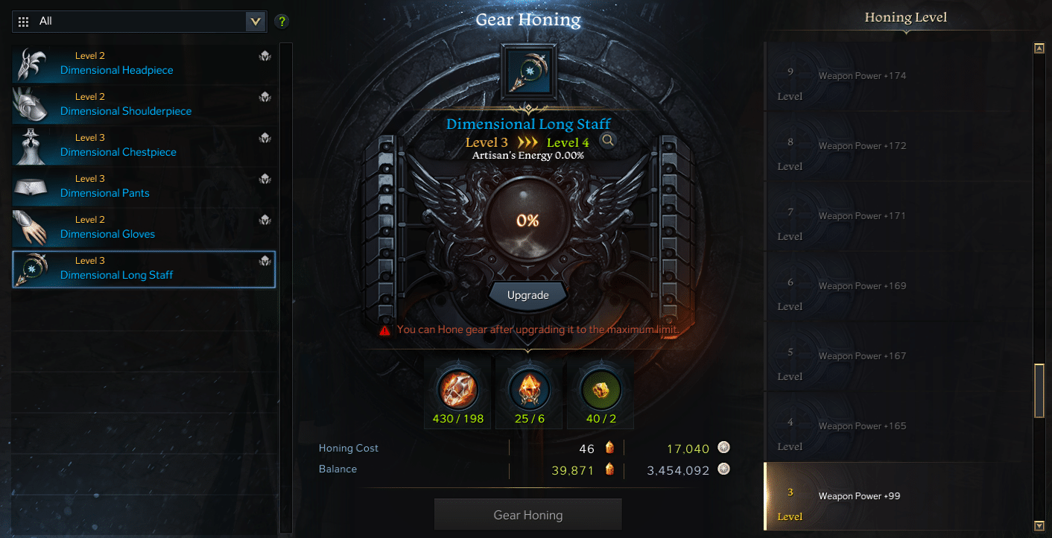This screenshot has height=538, width=1052.
Task: Select Dimensional Shoulderpiece in the gear list
Action: [145, 104]
